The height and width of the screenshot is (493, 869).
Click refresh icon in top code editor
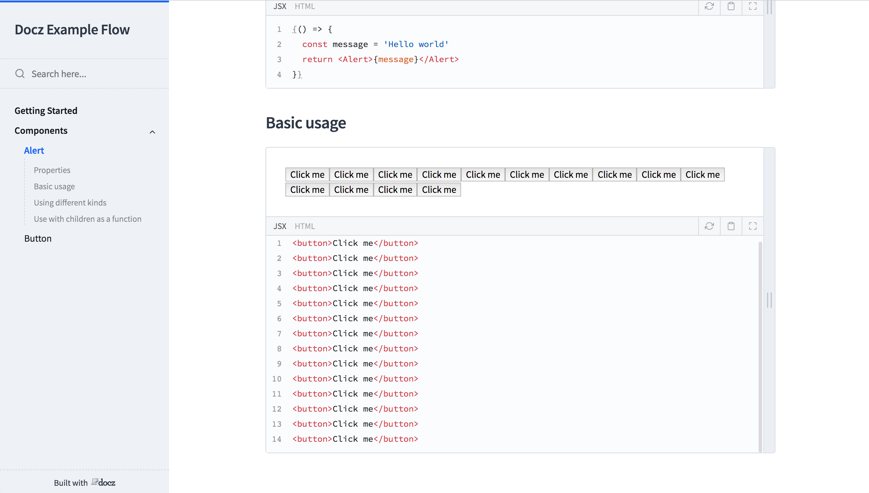(709, 6)
